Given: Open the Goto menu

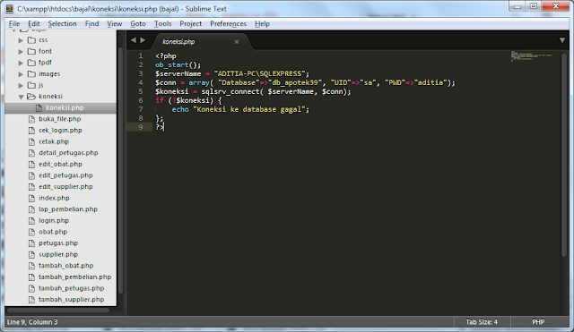Looking at the screenshot, I should [x=138, y=24].
